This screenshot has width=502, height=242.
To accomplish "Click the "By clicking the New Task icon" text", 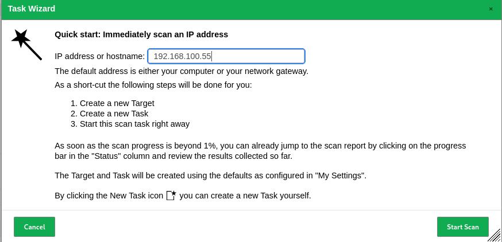I will point(109,196).
